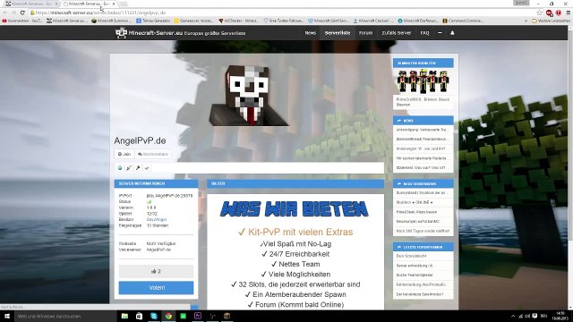This screenshot has height=322, width=573.
Task: Switch to Chrome in the taskbar
Action: click(168, 316)
